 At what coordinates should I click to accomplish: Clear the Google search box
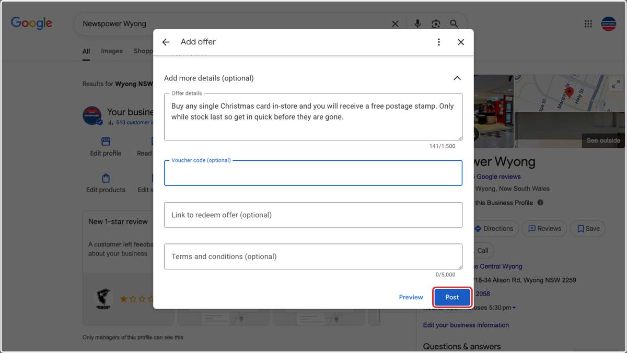[395, 23]
